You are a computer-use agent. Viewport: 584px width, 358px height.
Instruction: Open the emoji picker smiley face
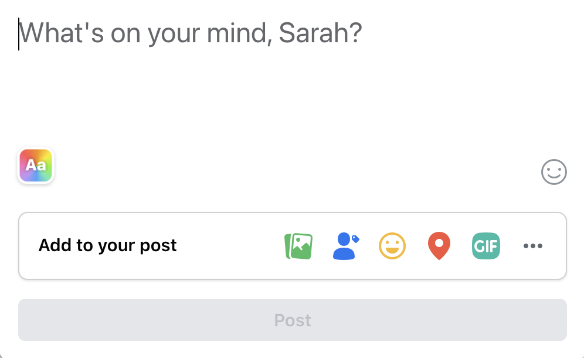[554, 172]
